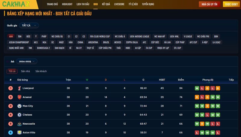Select the PHÁP league filter
Viewport: 241px width, 137px height.
[44, 37]
